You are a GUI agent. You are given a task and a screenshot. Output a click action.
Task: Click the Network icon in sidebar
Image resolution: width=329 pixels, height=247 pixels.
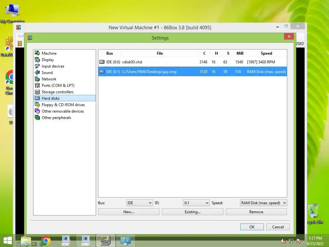(37, 79)
